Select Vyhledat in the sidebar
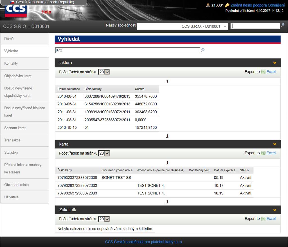This screenshot has width=288, height=247. click(25, 51)
